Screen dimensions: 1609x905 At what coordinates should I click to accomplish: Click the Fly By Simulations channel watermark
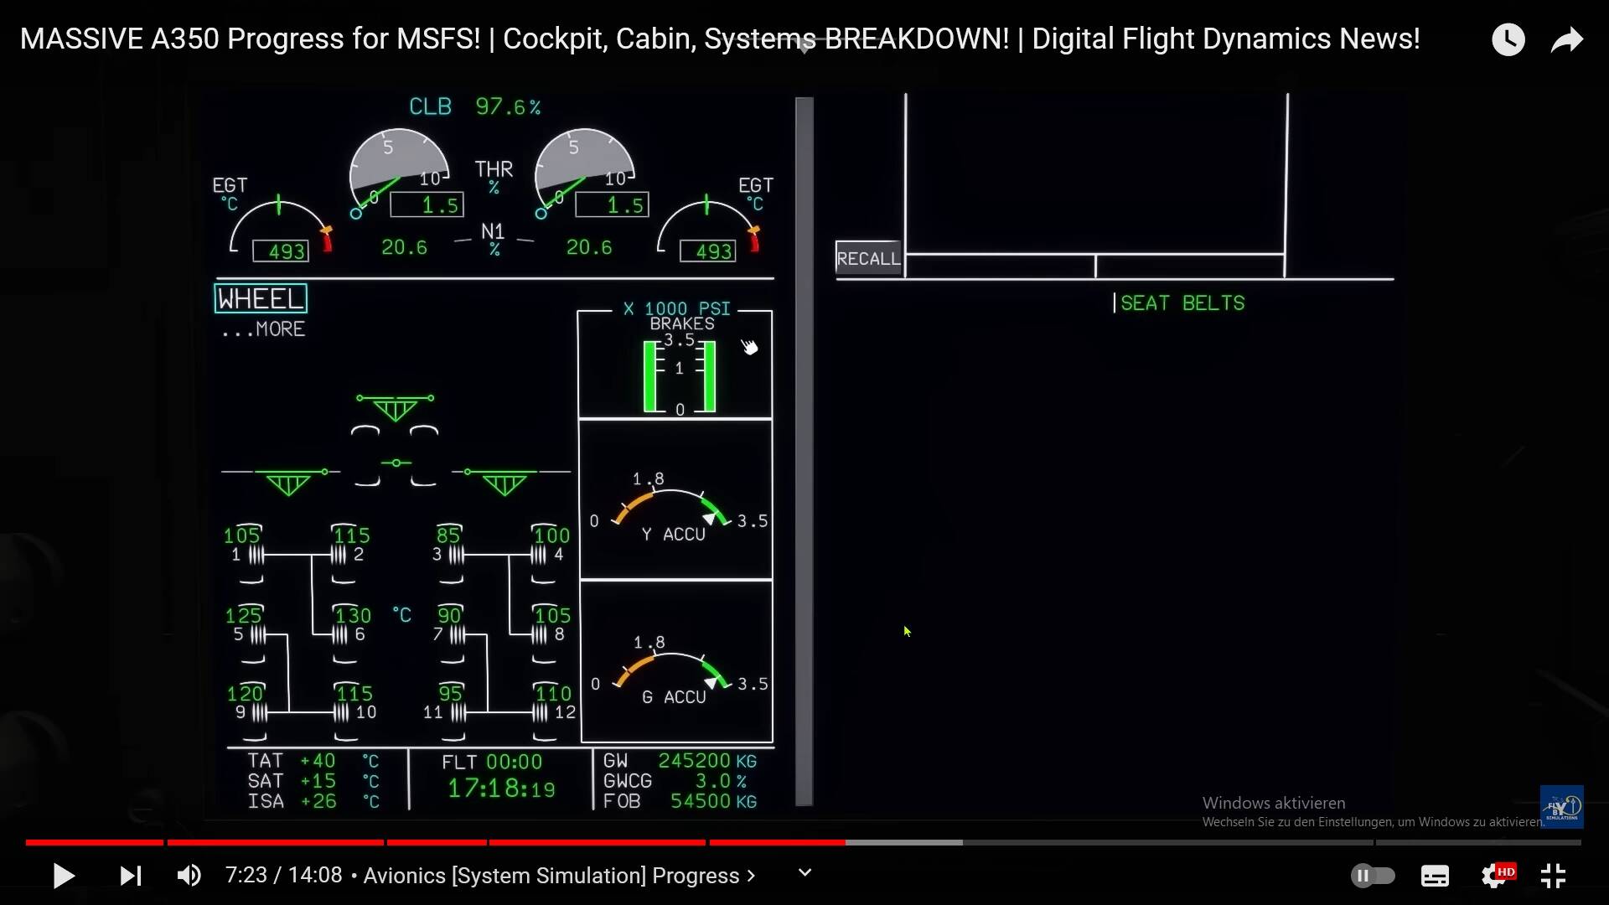pos(1561,806)
